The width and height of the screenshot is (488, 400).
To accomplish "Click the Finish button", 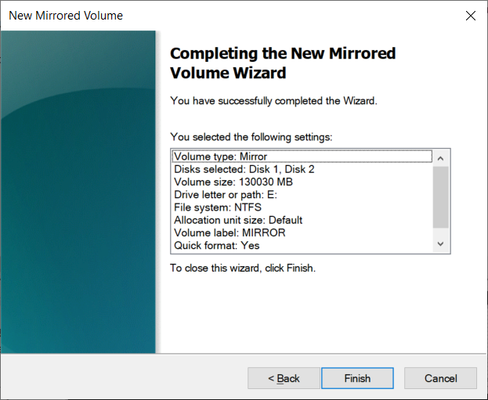I will tap(357, 378).
